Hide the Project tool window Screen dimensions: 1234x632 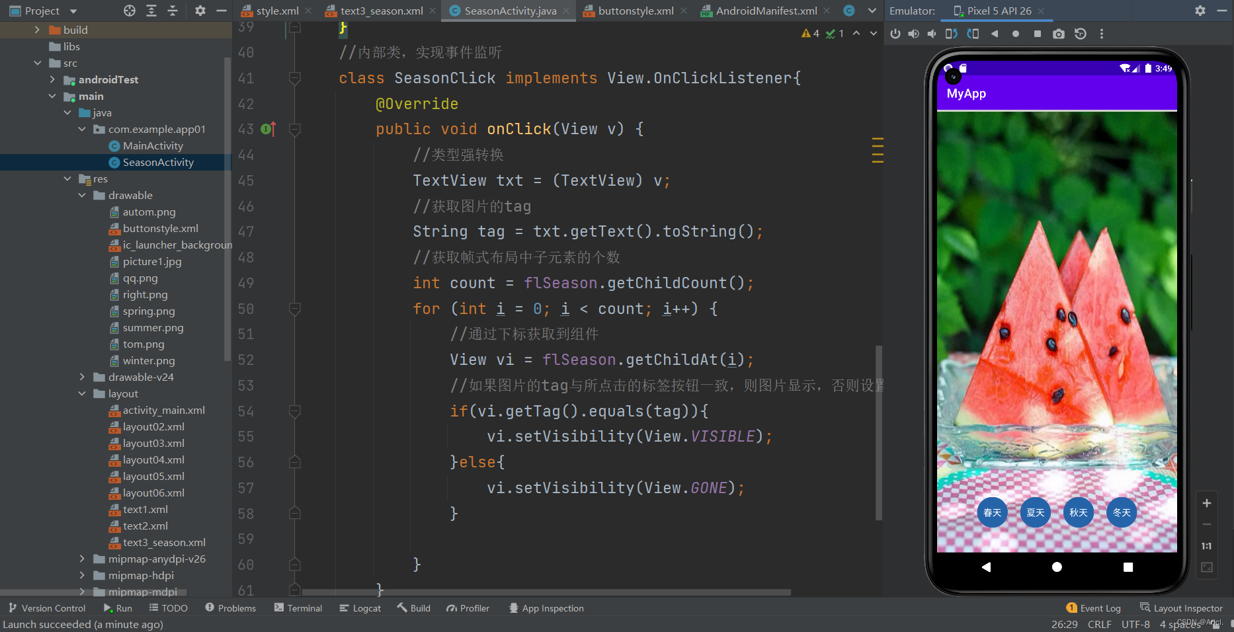pyautogui.click(x=222, y=11)
